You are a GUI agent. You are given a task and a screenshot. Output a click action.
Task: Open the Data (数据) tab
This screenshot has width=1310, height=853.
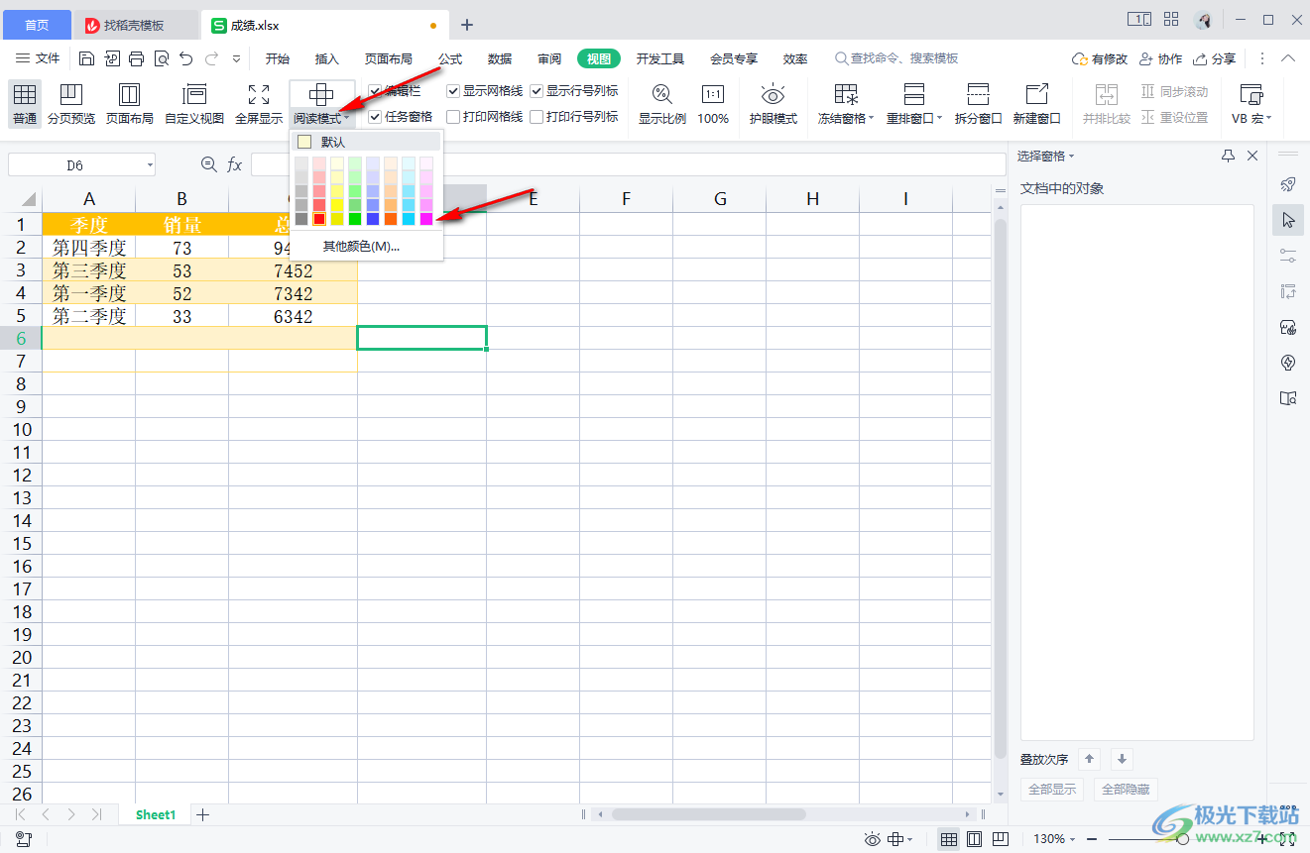(500, 58)
